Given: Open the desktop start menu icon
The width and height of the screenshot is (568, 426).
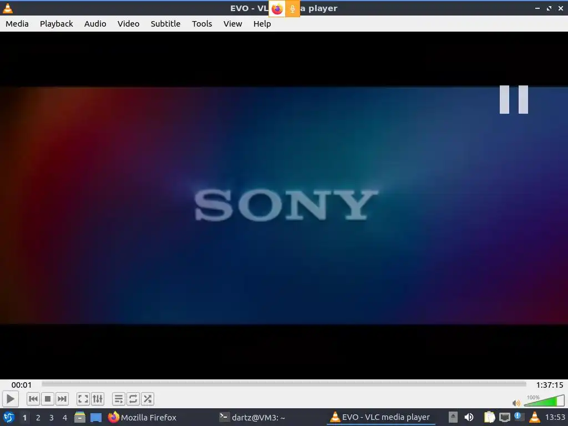Looking at the screenshot, I should 9,418.
